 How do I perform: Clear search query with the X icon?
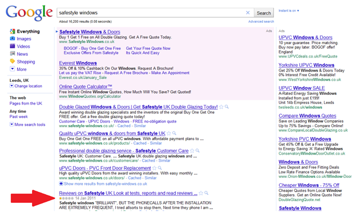248,13
